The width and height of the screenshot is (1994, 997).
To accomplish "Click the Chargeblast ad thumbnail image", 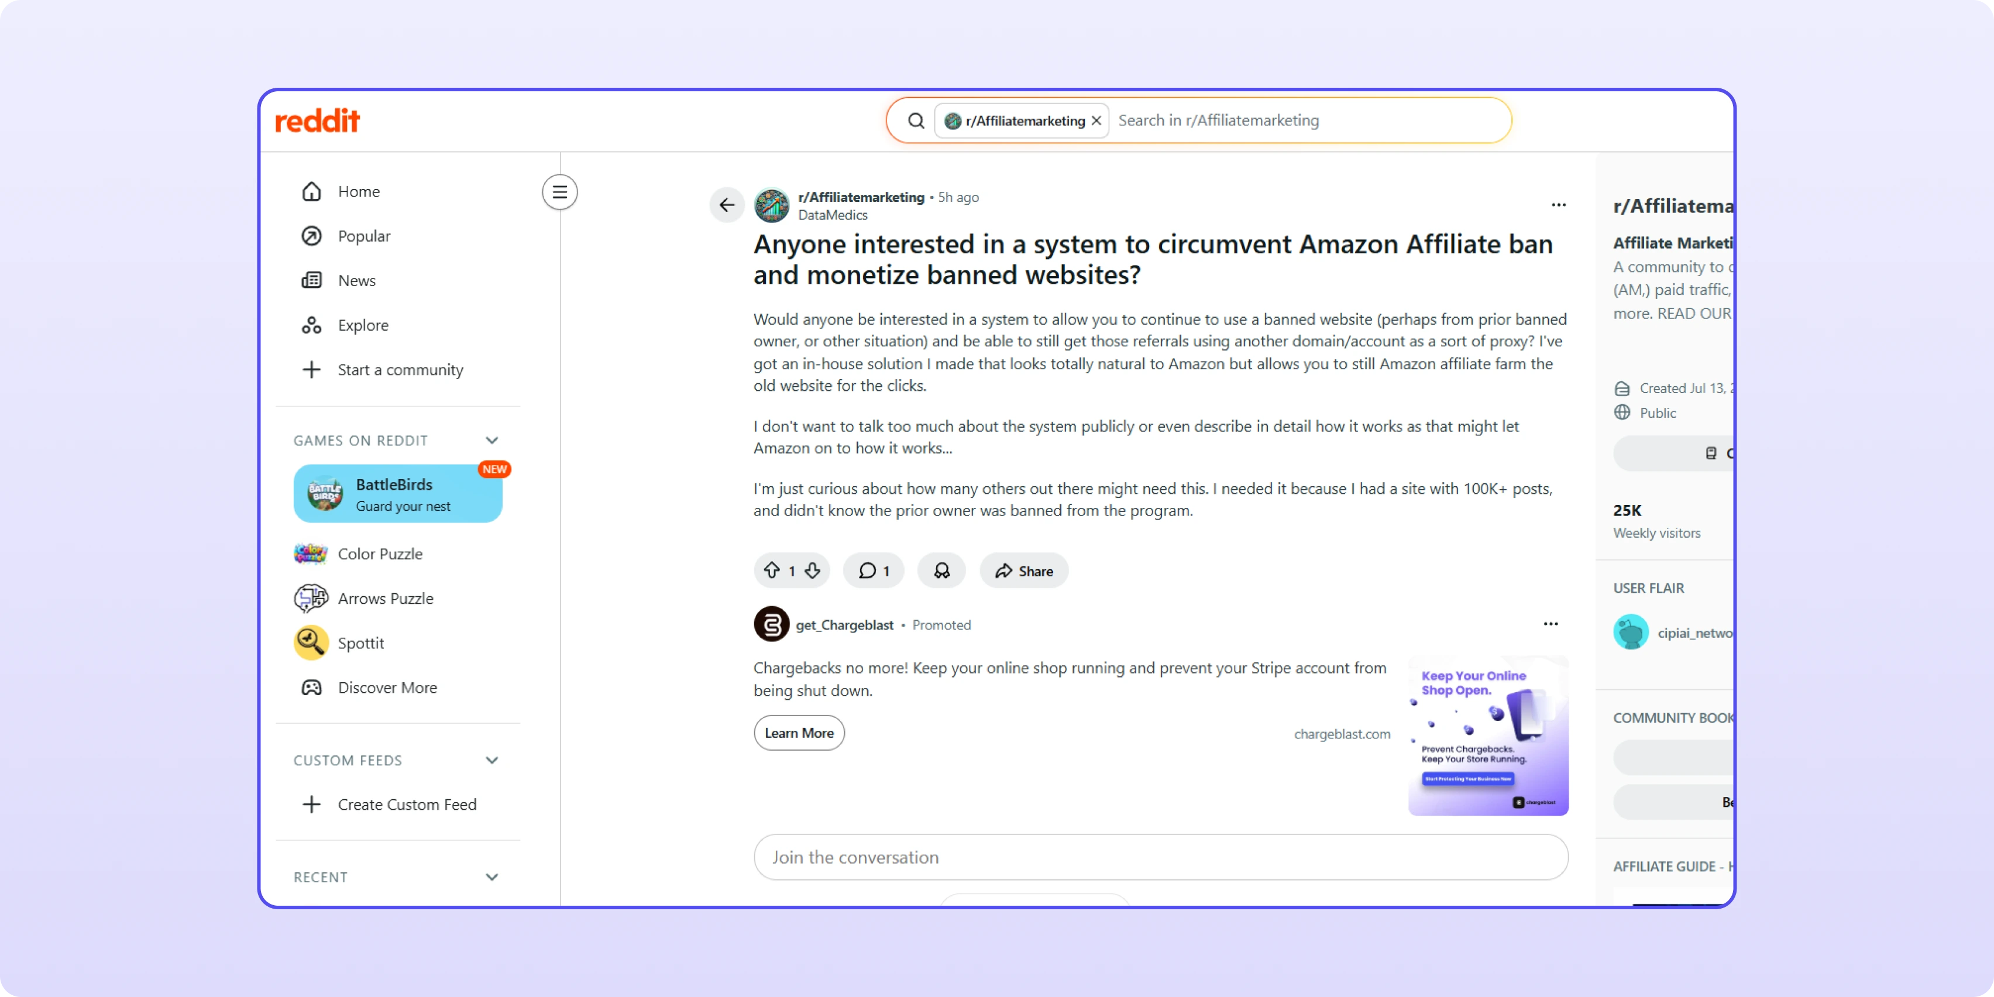I will (x=1488, y=735).
